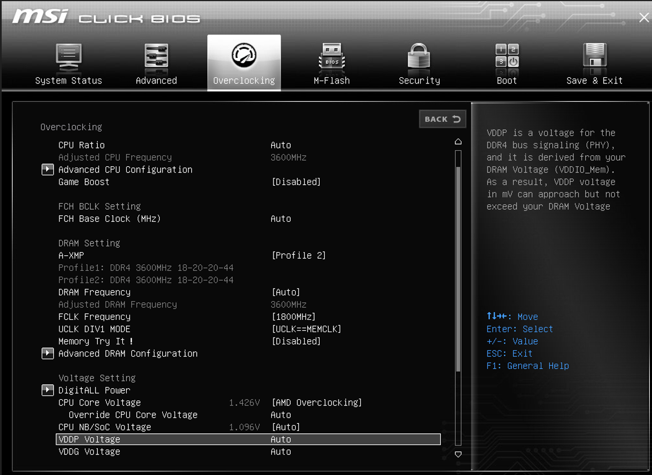The image size is (652, 475).
Task: Open FCLK Frequency [1800MHz] selector
Action: [x=293, y=316]
